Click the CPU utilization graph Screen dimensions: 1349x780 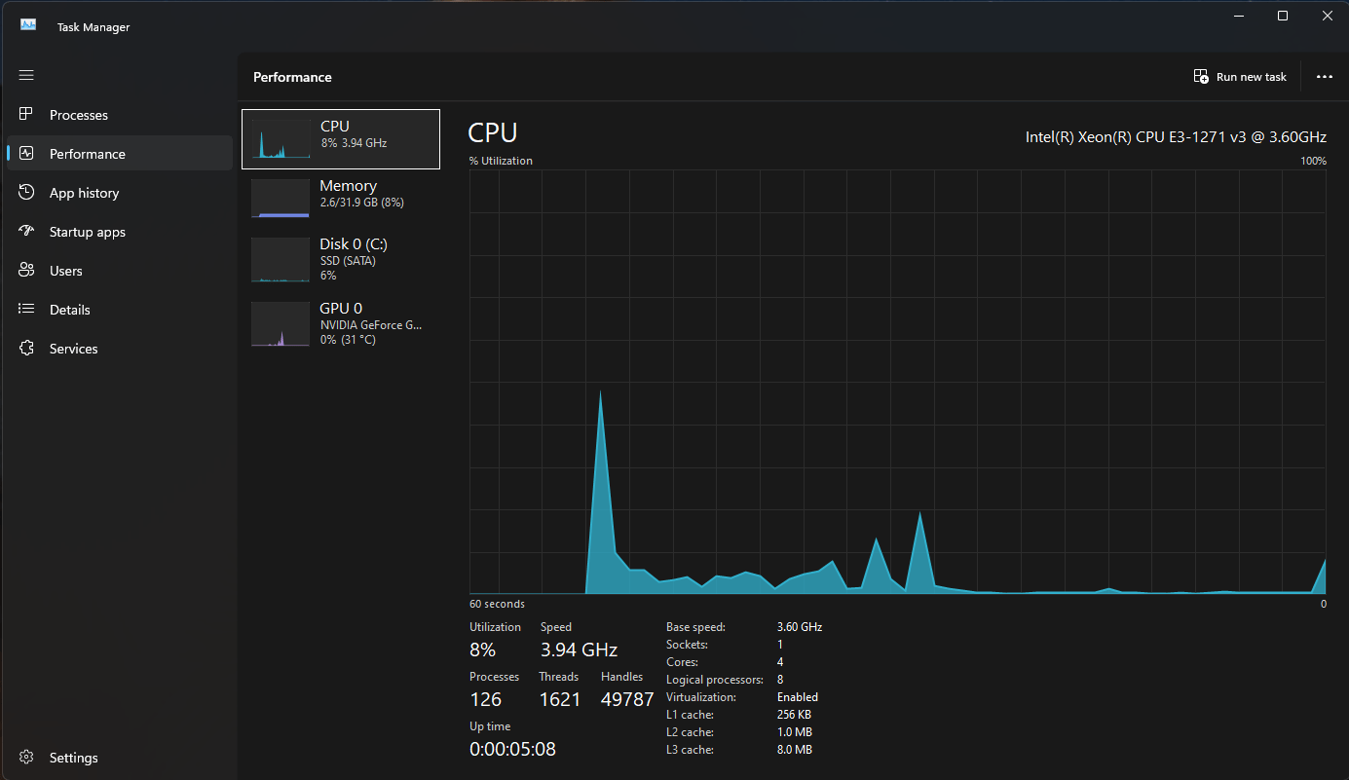[x=898, y=382]
